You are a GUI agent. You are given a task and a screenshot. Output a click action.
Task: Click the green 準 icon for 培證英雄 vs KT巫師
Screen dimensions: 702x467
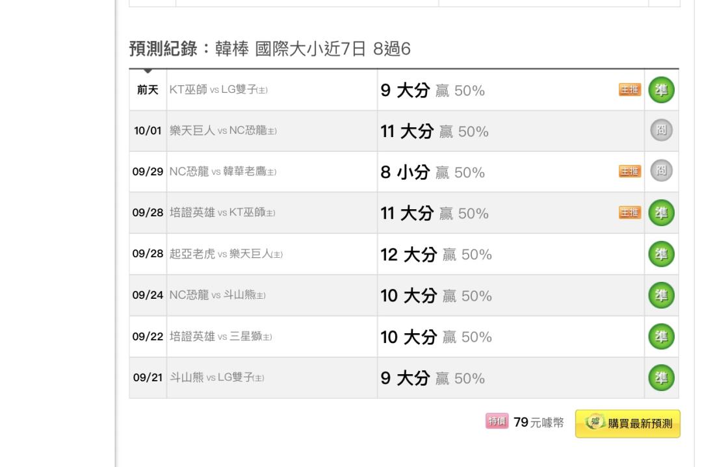click(x=661, y=212)
